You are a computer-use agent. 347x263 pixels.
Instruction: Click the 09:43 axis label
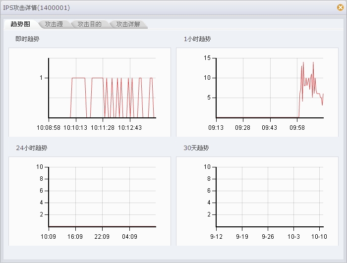(x=269, y=128)
